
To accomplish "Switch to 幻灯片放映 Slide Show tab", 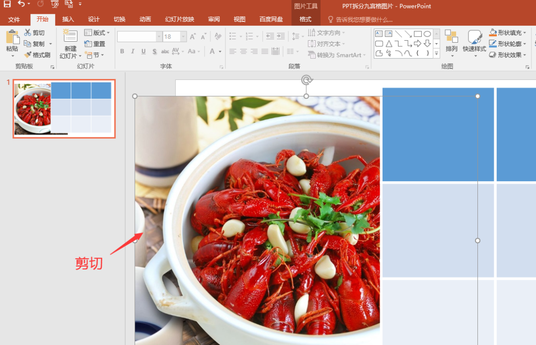I will [180, 19].
